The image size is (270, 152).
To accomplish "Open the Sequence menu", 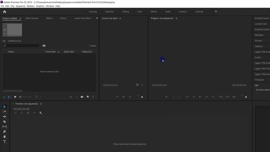I will 21,6.
